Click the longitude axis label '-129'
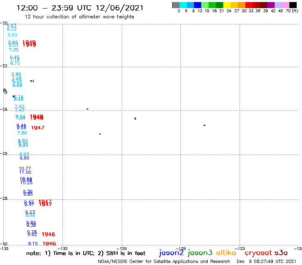This screenshot has height=265, width=302. pyautogui.click(x=122, y=248)
